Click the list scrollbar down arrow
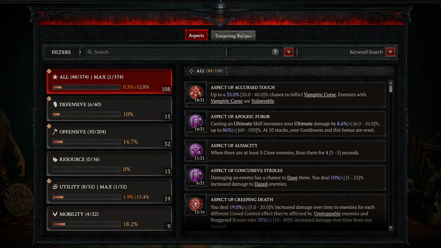Screen dimensions: 441x248 (391, 228)
